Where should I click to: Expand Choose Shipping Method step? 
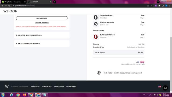tap(42, 35)
